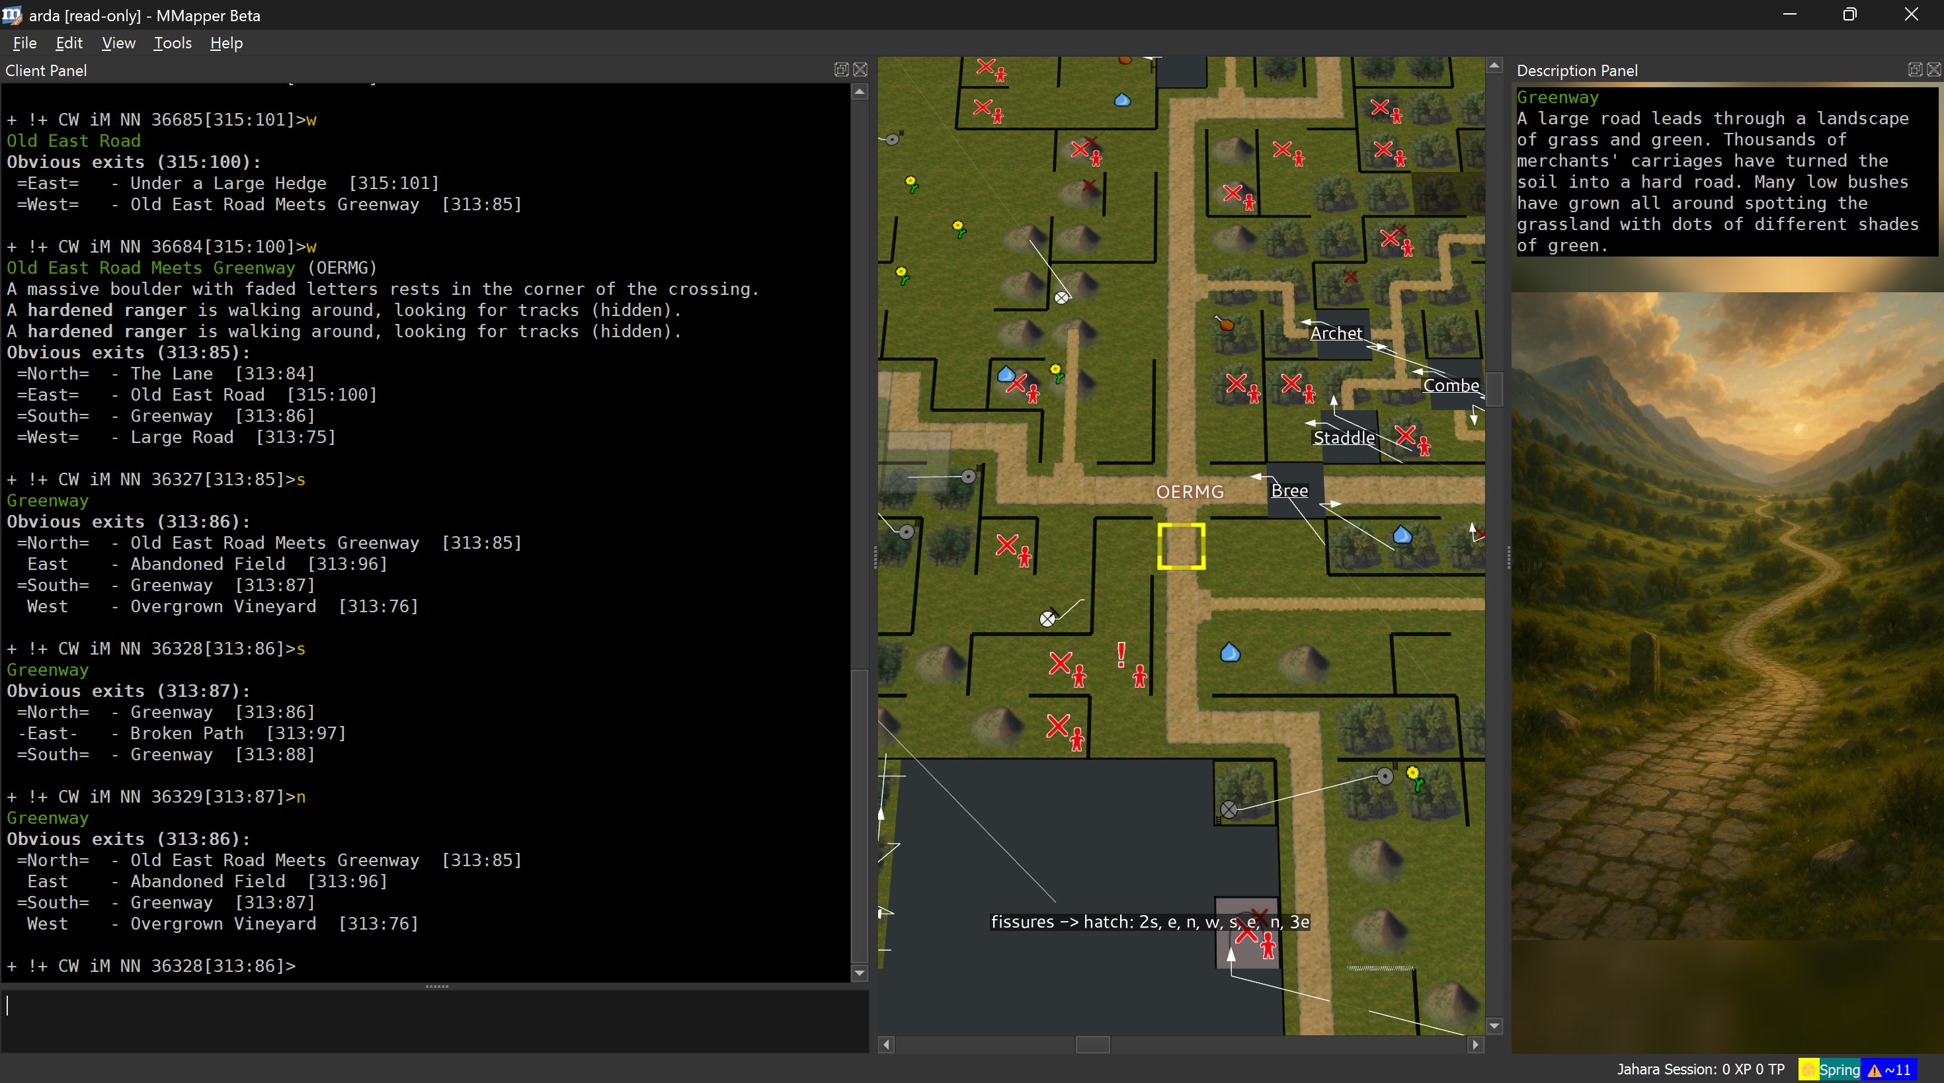Click the moon phase icon in status bar
Viewport: 1944px width, 1083px height.
pyautogui.click(x=1808, y=1069)
